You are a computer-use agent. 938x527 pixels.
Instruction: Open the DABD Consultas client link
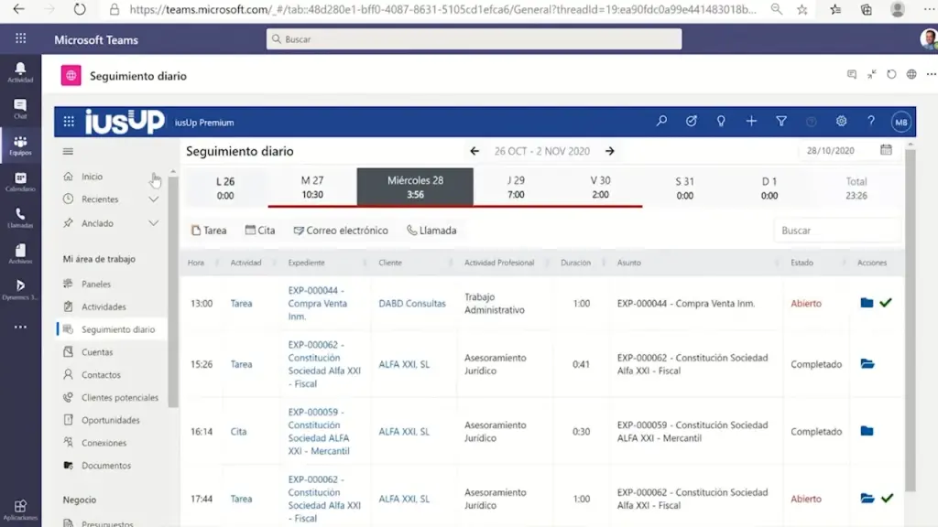tap(412, 304)
